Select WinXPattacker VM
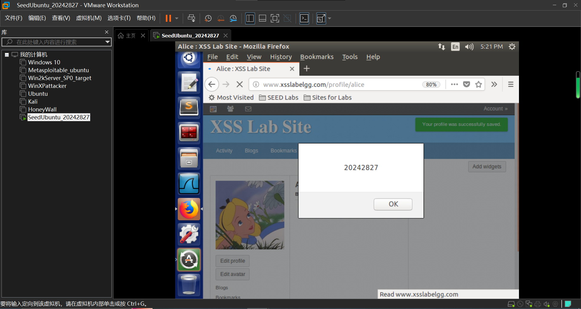 click(x=47, y=86)
